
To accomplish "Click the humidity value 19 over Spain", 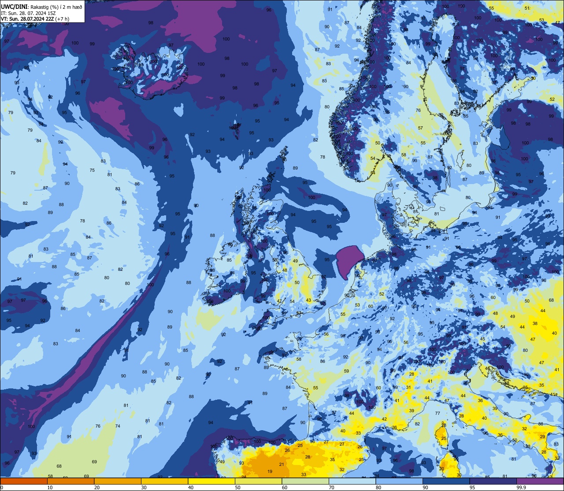I will pos(270,472).
